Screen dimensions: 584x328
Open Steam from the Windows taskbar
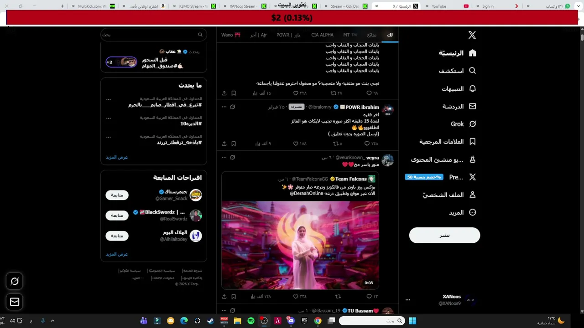click(x=210, y=321)
